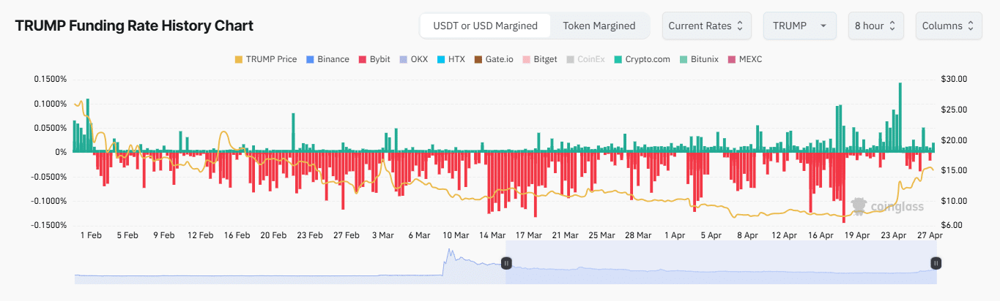Open the Current Rates dropdown
Image resolution: width=1000 pixels, height=301 pixels.
pos(705,26)
